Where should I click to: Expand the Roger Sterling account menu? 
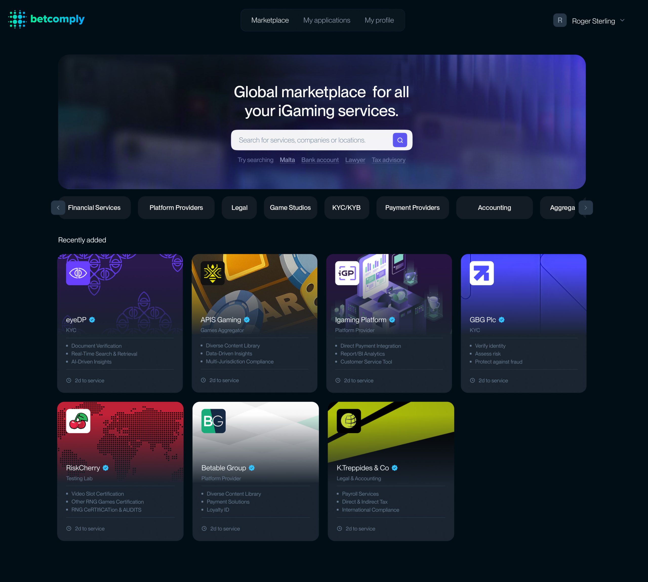pos(622,20)
